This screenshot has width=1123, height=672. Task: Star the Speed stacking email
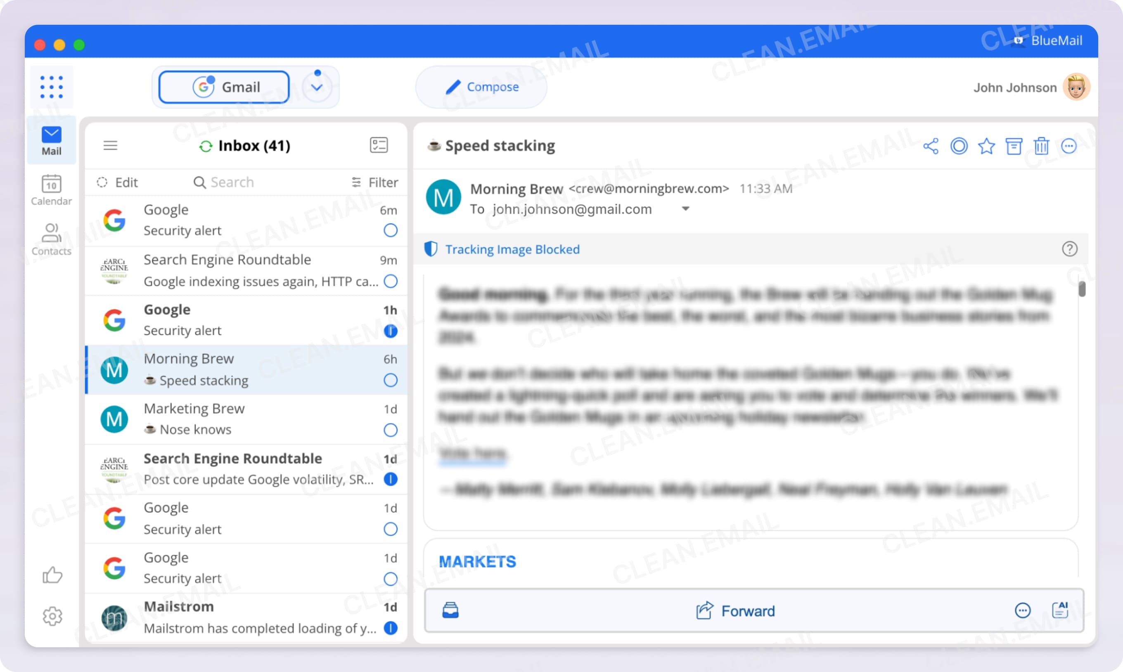click(986, 146)
